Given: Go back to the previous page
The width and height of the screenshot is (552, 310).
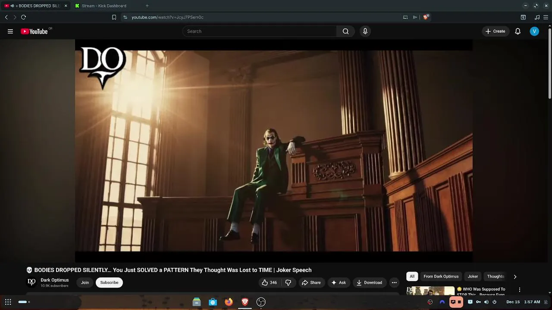Looking at the screenshot, I should point(6,17).
